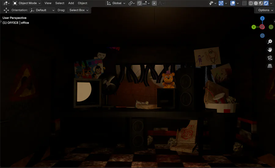The width and height of the screenshot is (275, 168).
Task: Open the Add menu
Action: pyautogui.click(x=71, y=3)
